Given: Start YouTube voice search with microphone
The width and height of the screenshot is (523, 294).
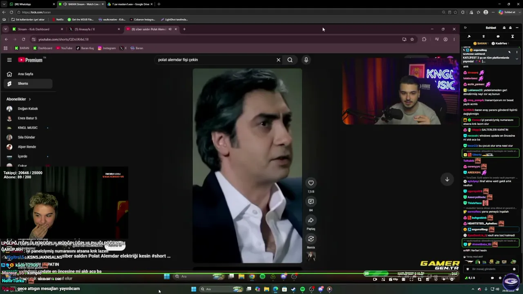Looking at the screenshot, I should 306,60.
